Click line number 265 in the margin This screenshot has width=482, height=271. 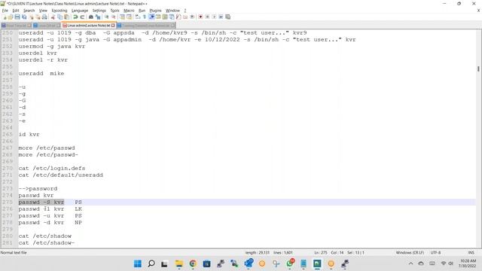8,135
